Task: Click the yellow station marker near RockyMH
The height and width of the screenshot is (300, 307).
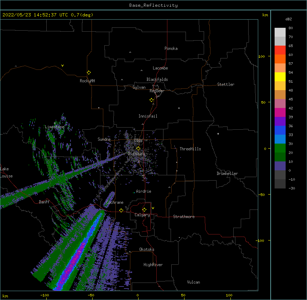Action: pyautogui.click(x=89, y=73)
